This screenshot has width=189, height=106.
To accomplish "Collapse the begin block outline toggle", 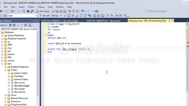I will [x=47, y=35].
